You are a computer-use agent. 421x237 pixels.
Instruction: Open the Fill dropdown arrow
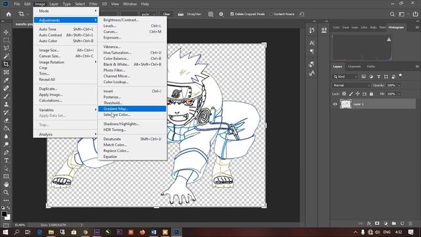click(399, 93)
